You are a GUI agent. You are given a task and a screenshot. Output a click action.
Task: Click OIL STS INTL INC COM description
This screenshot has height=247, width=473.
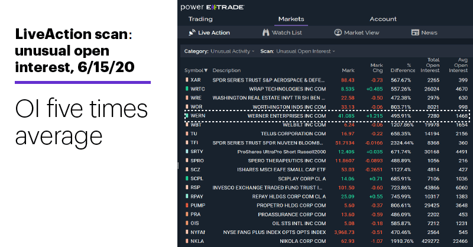299,223
